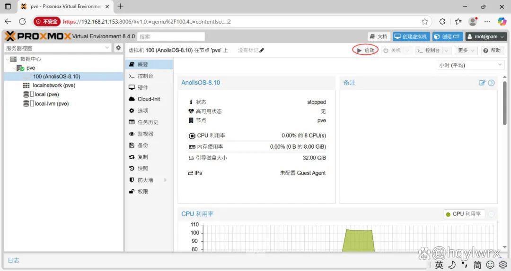Toggle 简 simplified Chinese indicator
The image size is (511, 271).
point(477,265)
